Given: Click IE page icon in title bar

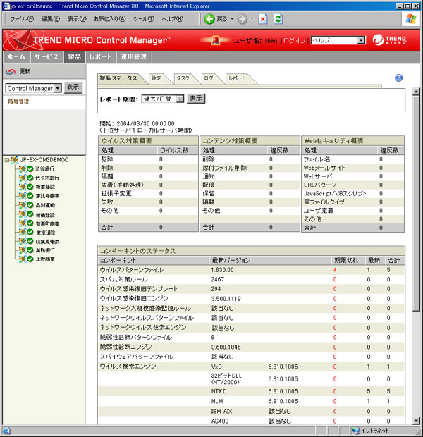Looking at the screenshot, I should click(6, 6).
